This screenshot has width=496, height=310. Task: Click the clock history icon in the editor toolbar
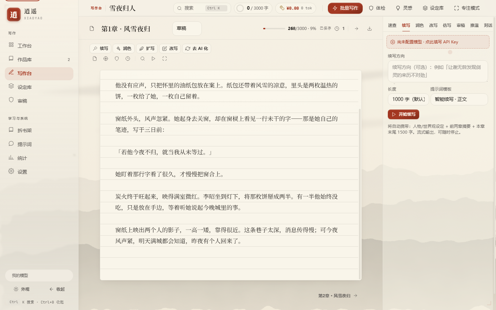[x=128, y=59]
